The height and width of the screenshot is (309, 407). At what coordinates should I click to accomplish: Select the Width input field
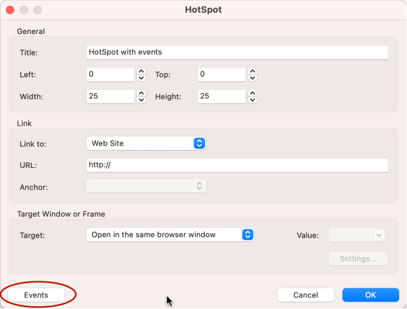tap(110, 97)
